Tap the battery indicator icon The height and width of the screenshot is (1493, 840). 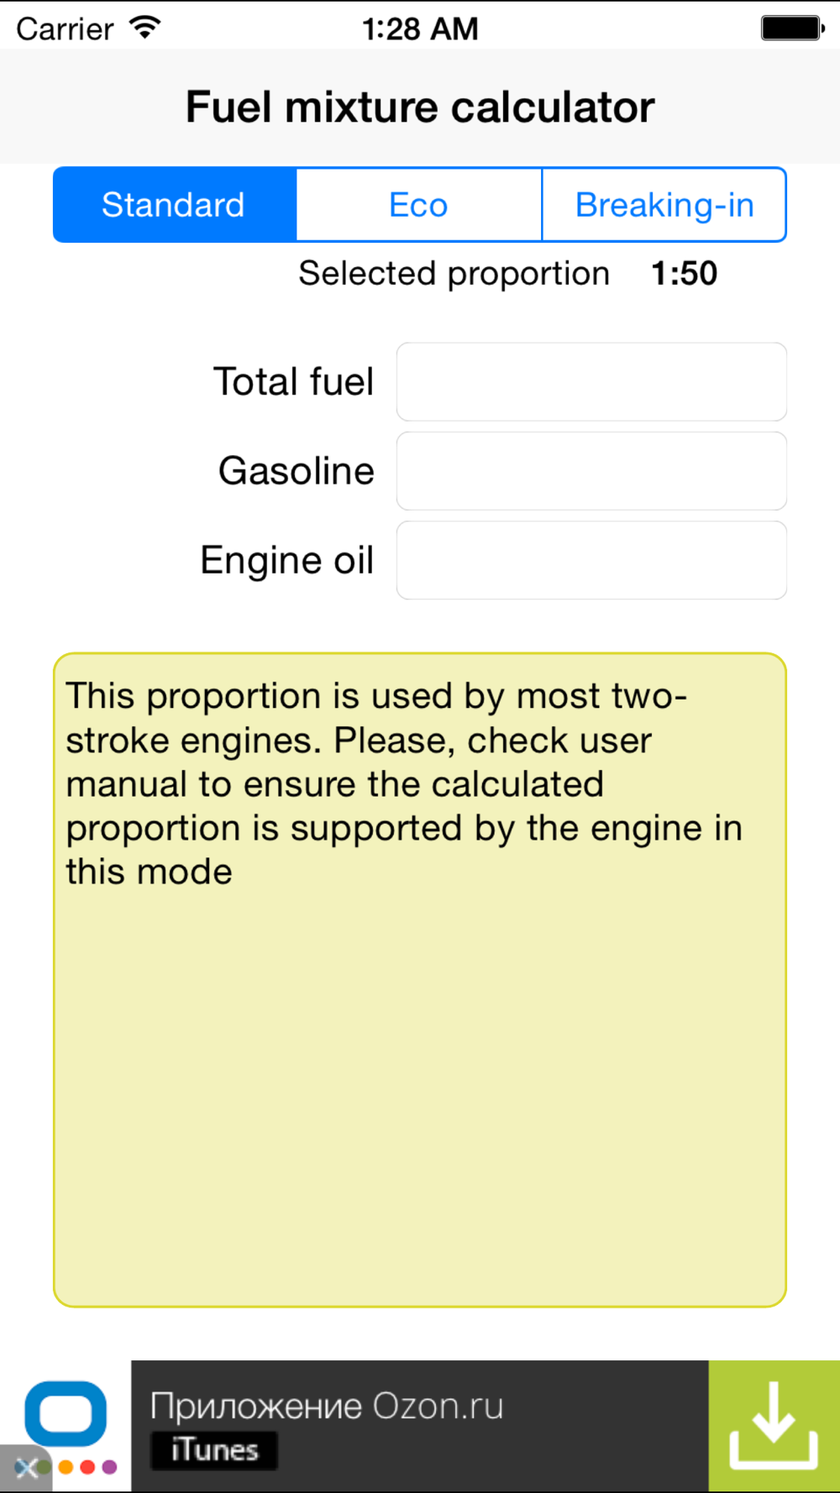click(x=793, y=28)
